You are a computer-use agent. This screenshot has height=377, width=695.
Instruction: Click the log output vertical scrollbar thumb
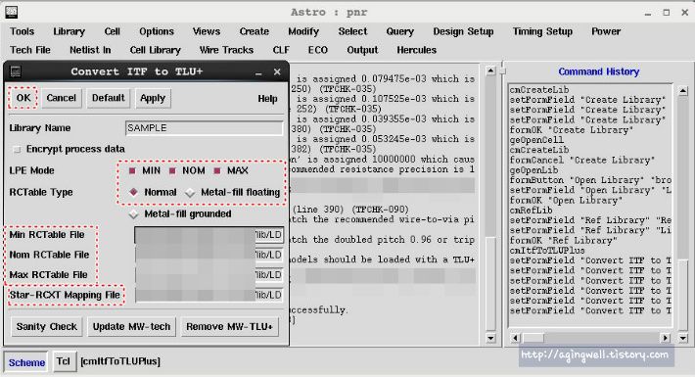[x=490, y=284]
